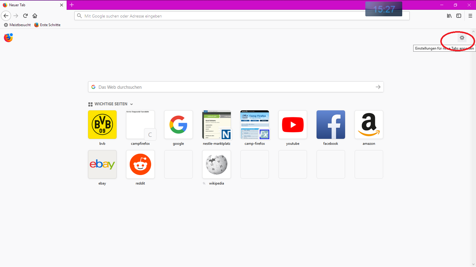Open the library icon in the toolbar
The image size is (476, 267).
point(449,16)
